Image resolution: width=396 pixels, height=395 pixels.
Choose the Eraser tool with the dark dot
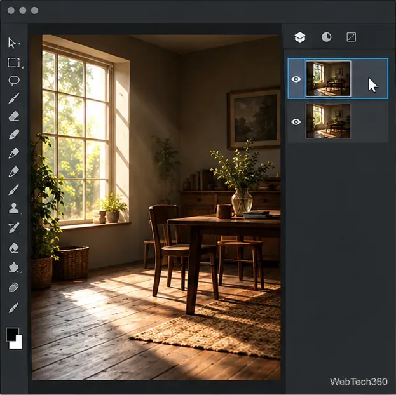[14, 248]
